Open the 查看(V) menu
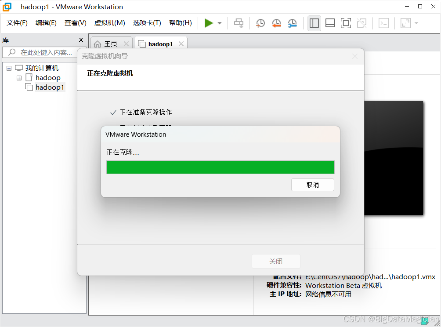The height and width of the screenshot is (327, 441). tap(76, 23)
